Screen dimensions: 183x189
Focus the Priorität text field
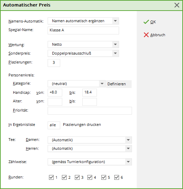[x=90, y=111]
